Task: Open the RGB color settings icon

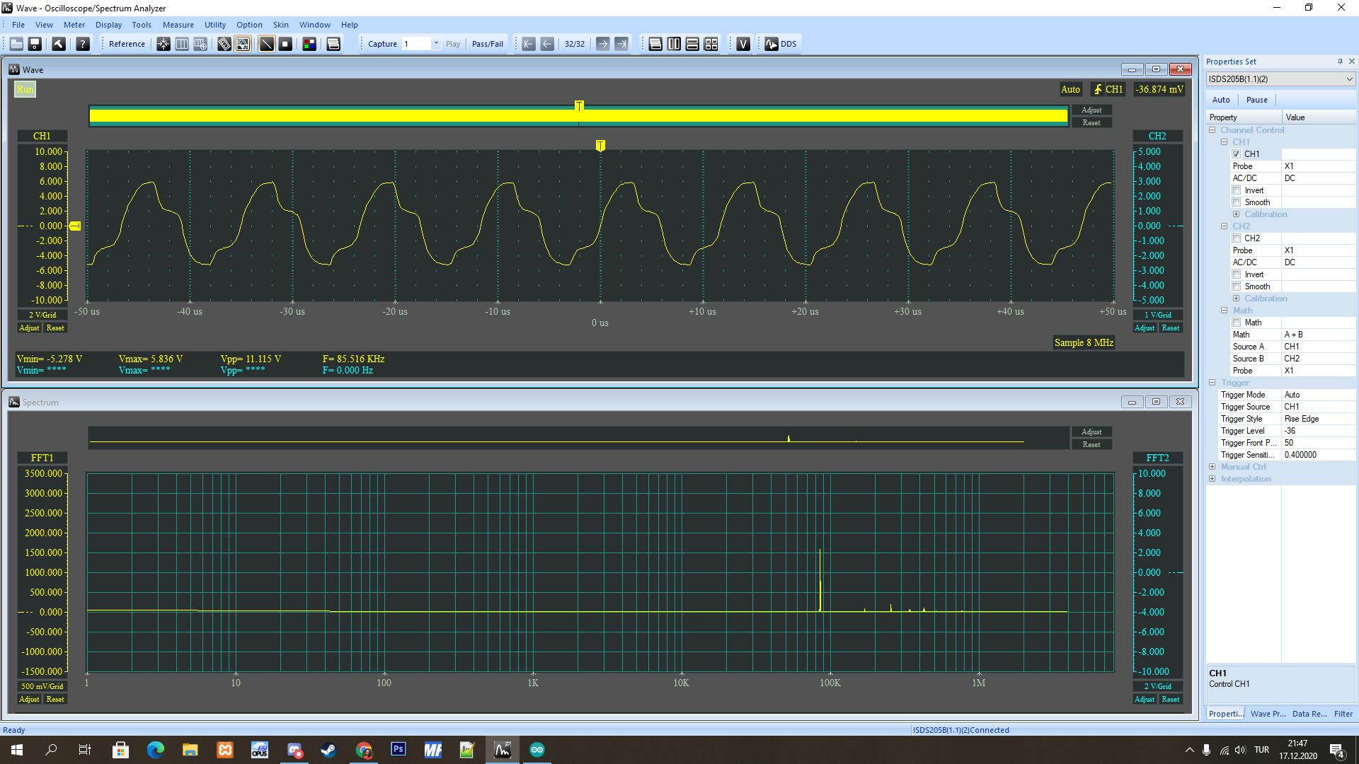Action: click(309, 44)
